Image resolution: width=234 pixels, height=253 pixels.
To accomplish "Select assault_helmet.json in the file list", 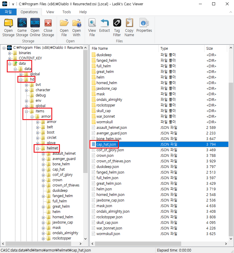I will tap(112, 128).
